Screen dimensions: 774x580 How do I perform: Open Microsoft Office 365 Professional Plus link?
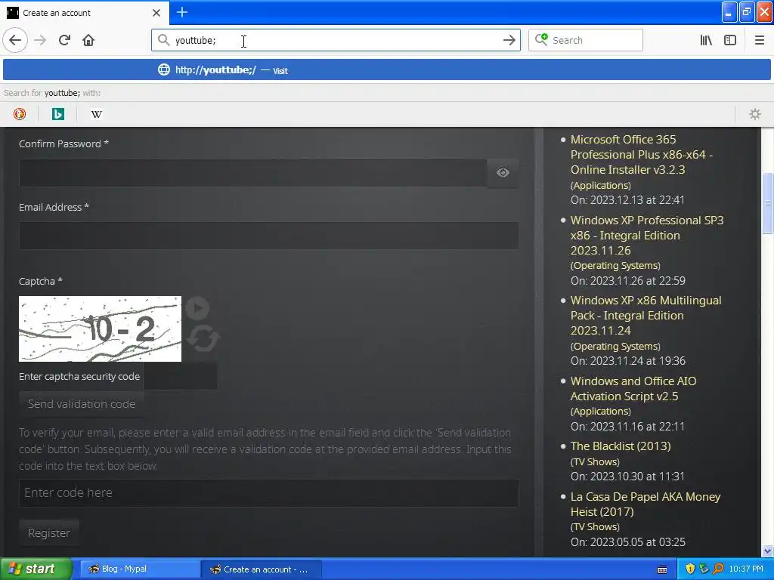coord(641,154)
